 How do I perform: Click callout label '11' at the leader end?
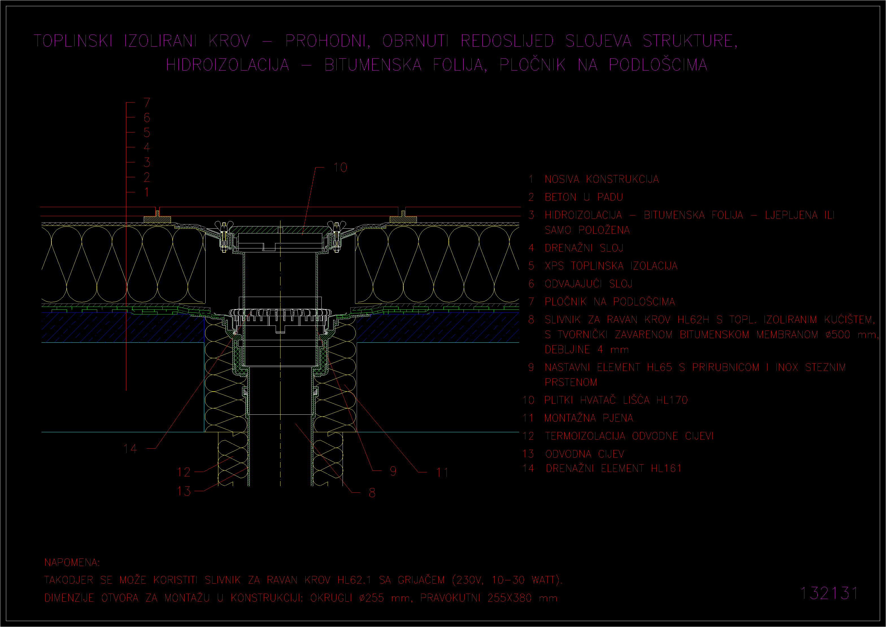pyautogui.click(x=443, y=472)
